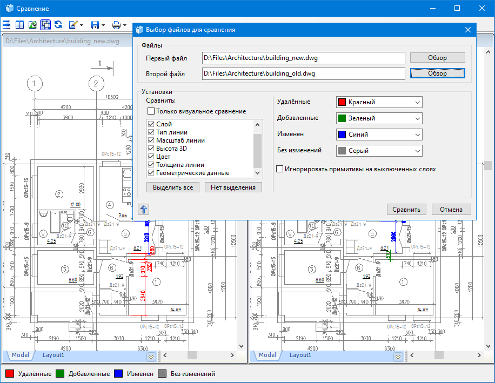The image size is (495, 383).
Task: Open the 'Без изменений' dropdown (Серый)
Action: click(379, 151)
